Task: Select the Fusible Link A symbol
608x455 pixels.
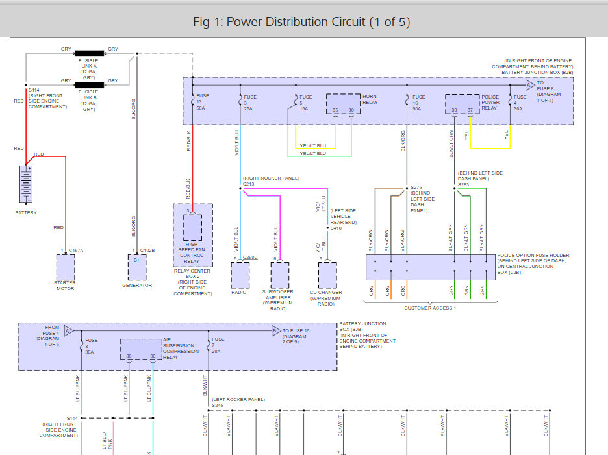Action: tap(89, 53)
